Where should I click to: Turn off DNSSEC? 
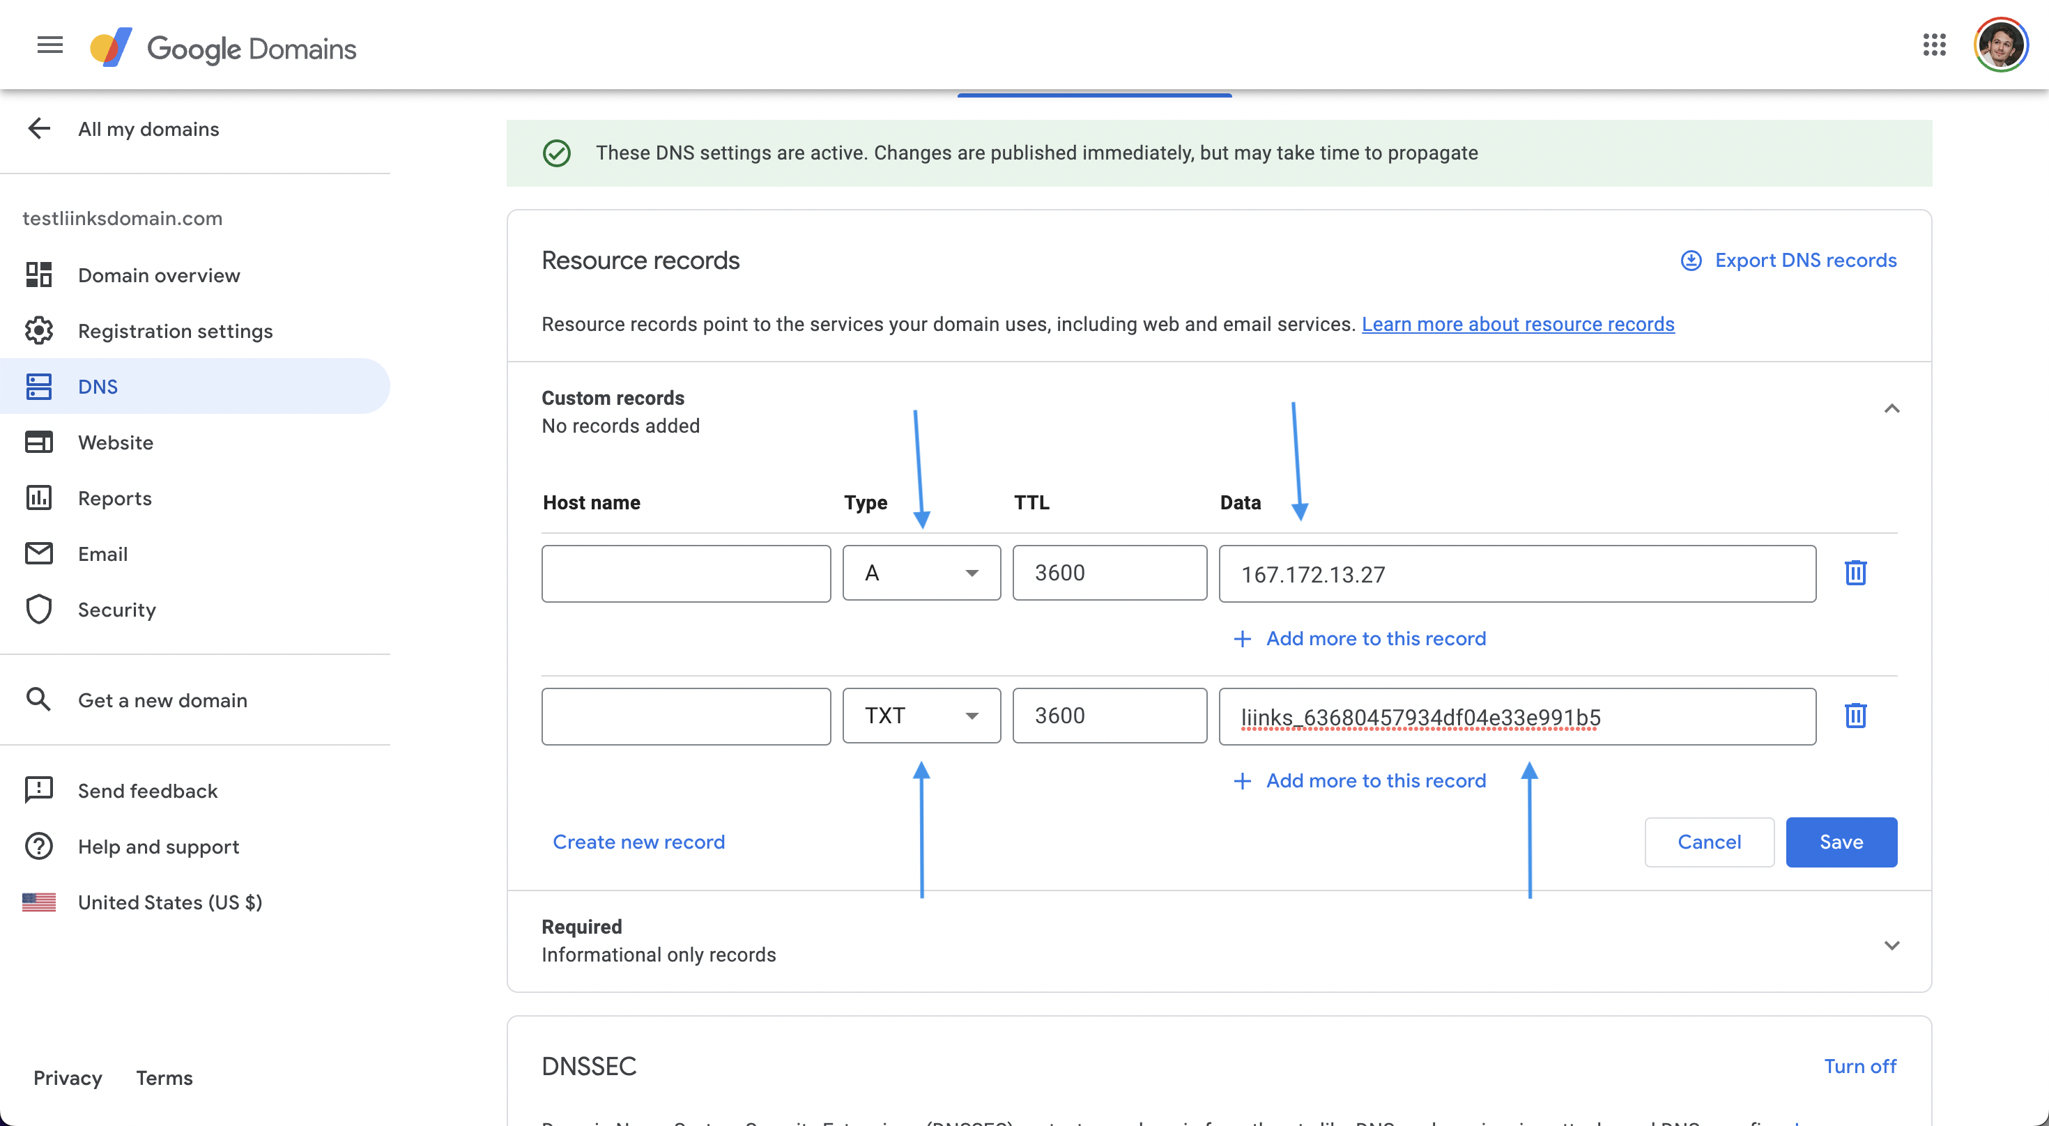pos(1859,1066)
